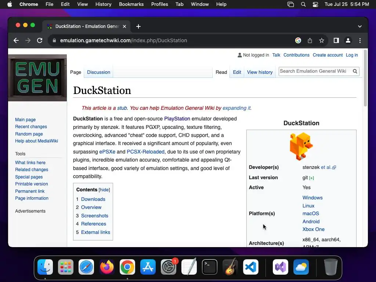376x282 pixels.
Task: Open the weather cloud app in dock
Action: tap(301, 267)
